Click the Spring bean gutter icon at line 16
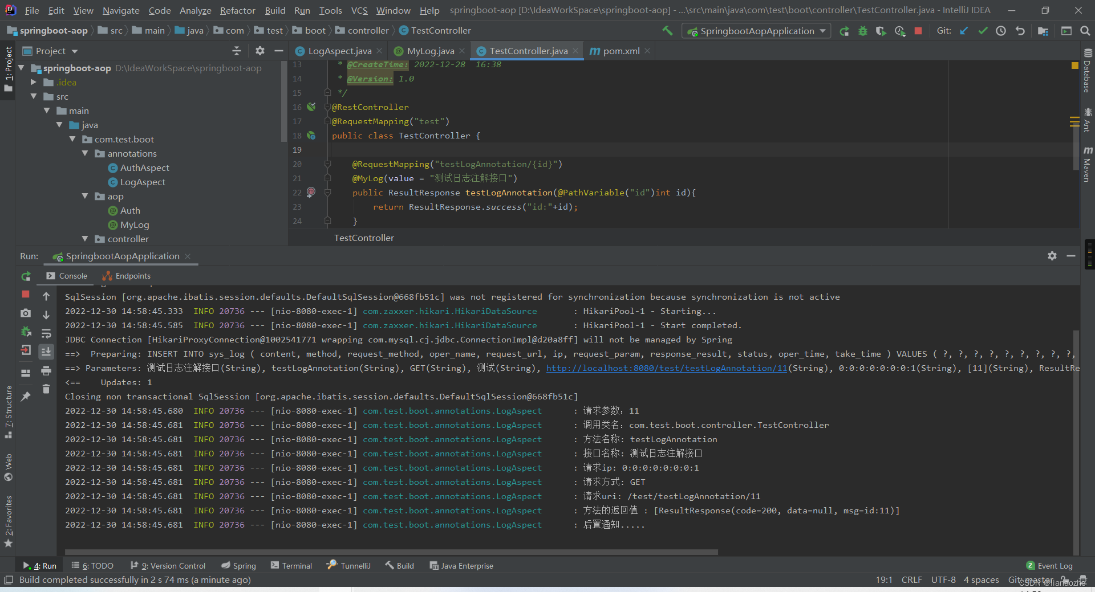Image resolution: width=1095 pixels, height=592 pixels. coord(311,107)
